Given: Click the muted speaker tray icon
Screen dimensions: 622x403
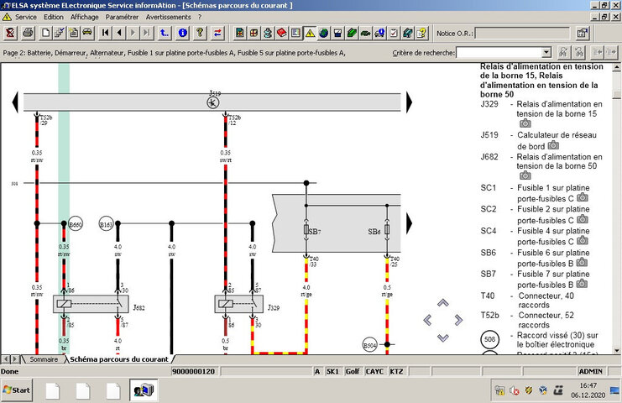Looking at the screenshot, I should [514, 390].
